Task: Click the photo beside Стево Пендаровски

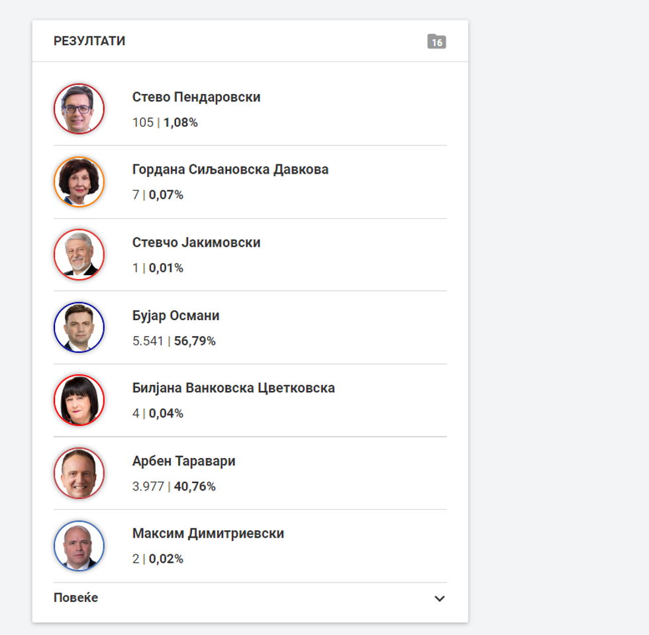Action: point(79,109)
